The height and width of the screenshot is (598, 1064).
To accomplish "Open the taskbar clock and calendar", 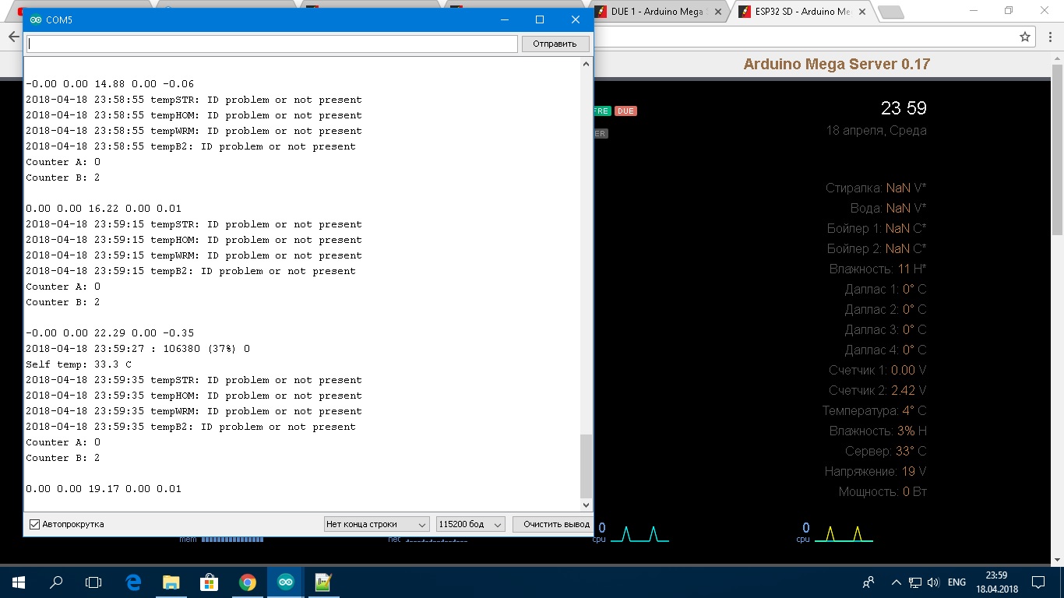I will click(996, 582).
